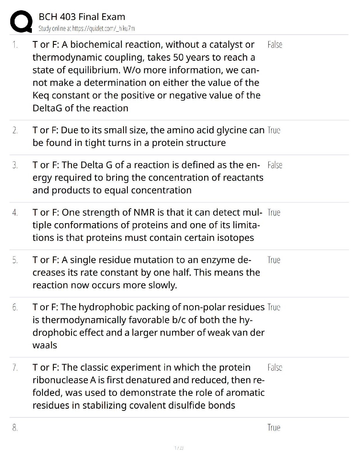Click the "False" answer for Delta G definition
Screen dimensions: 358x464
tap(275, 165)
